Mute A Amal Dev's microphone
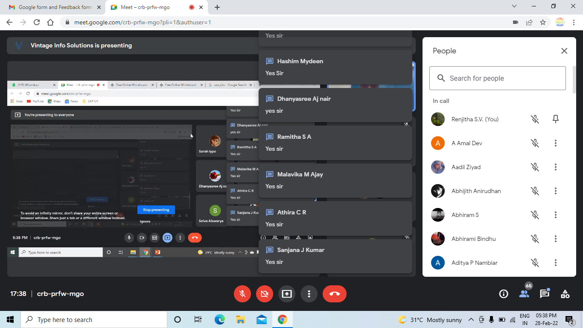The width and height of the screenshot is (583, 328). (535, 143)
